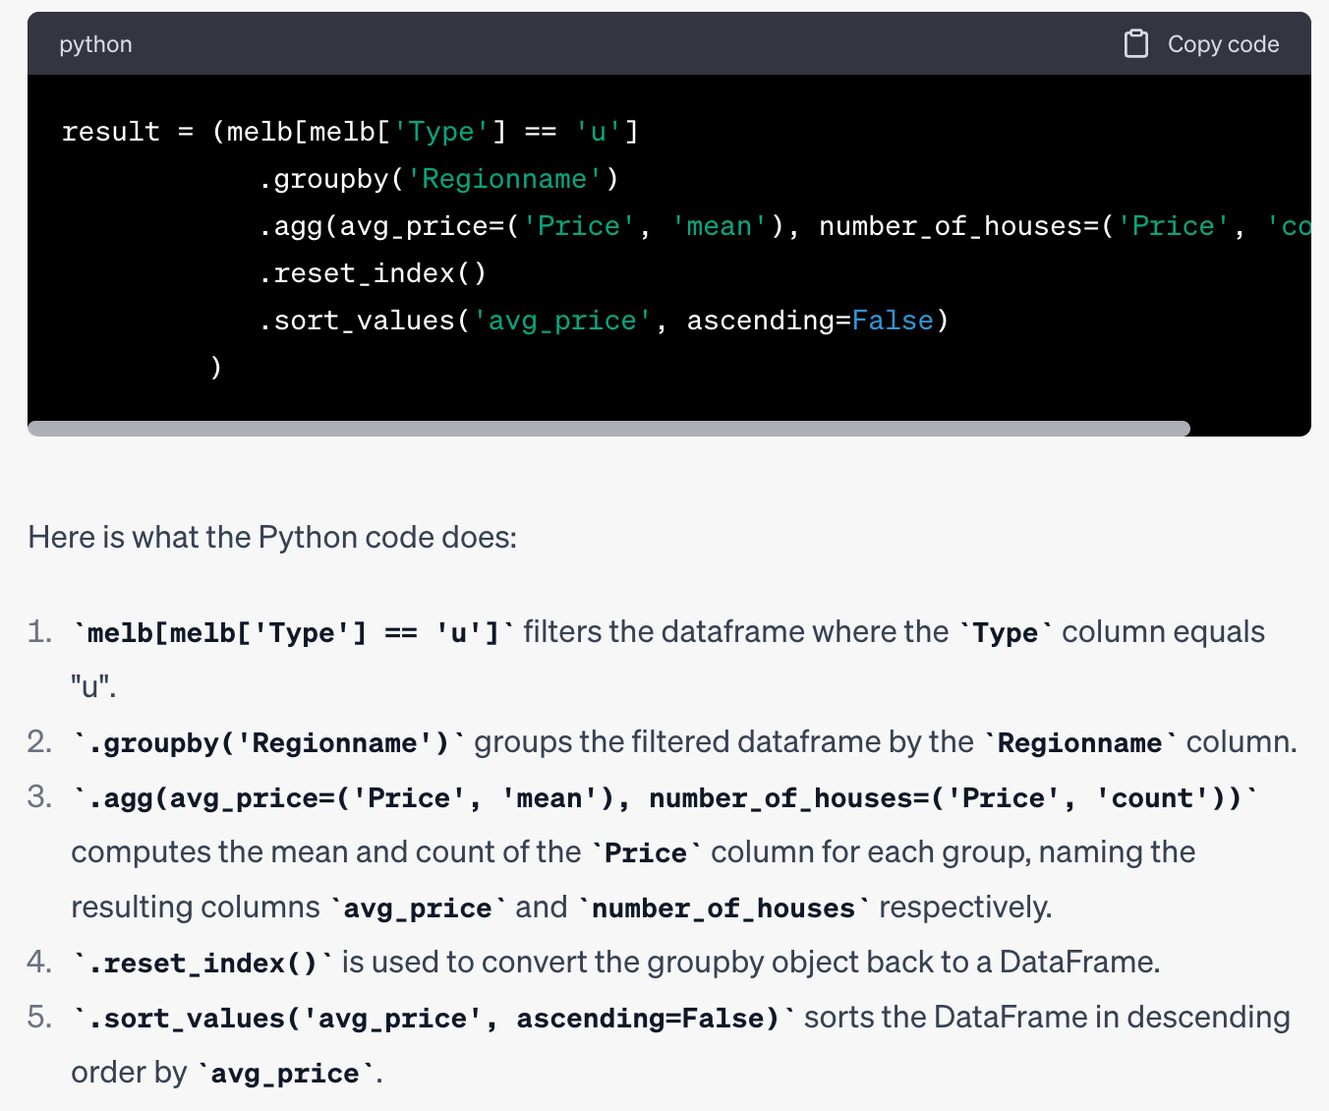The image size is (1329, 1111).
Task: Click the empty scrollbar track right of the thumb
Action: [1248, 429]
